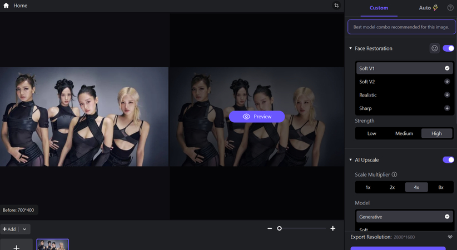Open the Add dropdown arrow
This screenshot has height=250, width=457.
[24, 229]
